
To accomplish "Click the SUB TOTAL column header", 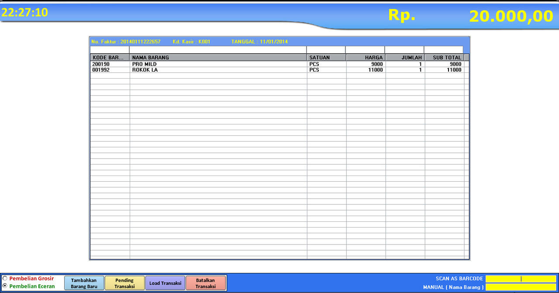I will point(445,58).
